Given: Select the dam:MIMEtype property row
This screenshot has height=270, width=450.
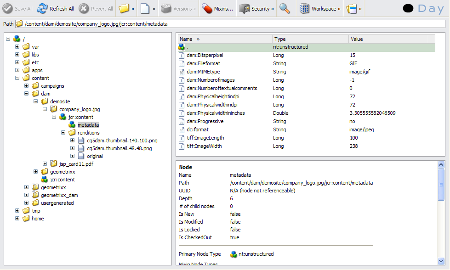Looking at the screenshot, I should 307,72.
